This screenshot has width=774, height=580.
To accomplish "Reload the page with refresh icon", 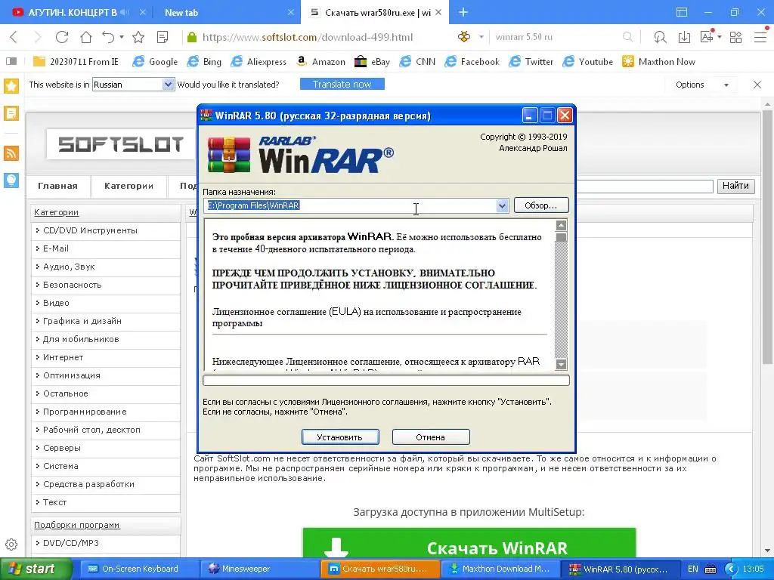I will tap(62, 37).
